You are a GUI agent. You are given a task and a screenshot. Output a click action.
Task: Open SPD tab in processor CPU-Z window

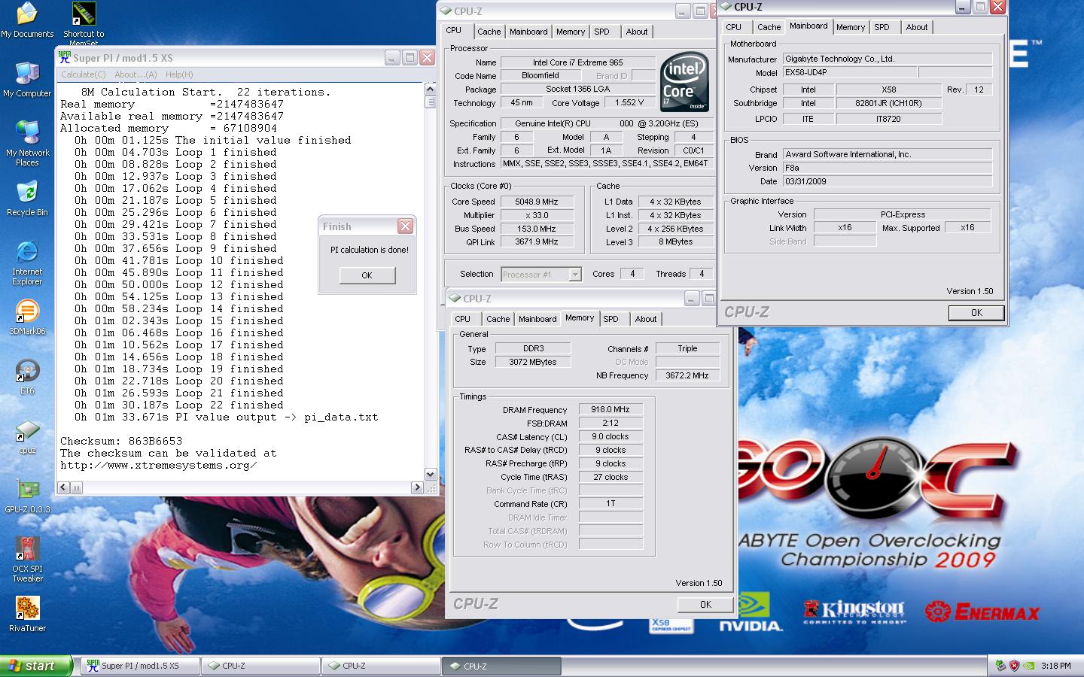(x=601, y=32)
